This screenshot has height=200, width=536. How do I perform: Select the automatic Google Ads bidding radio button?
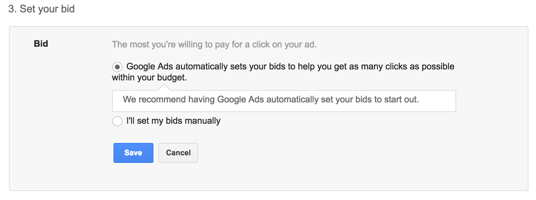pos(117,67)
